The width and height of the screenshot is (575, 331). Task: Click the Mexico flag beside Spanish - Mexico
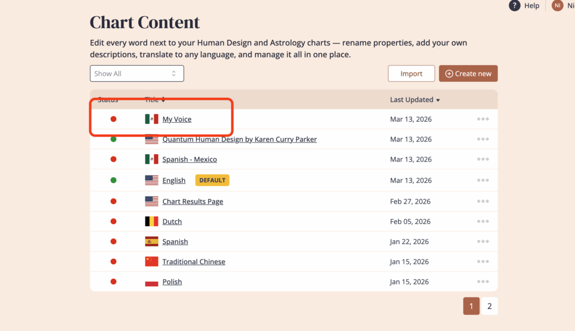152,159
